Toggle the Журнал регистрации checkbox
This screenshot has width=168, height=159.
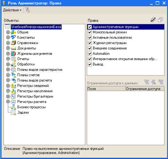click(90, 43)
